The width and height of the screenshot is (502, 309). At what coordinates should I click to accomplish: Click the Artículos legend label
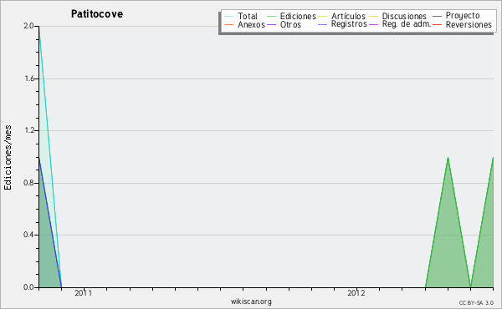point(348,16)
